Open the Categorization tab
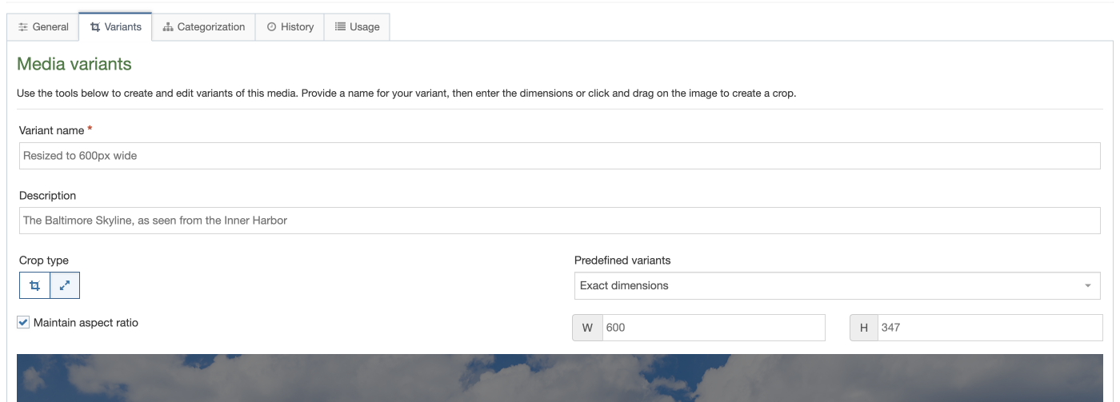Viewport: 1120px width, 402px height. click(x=204, y=26)
